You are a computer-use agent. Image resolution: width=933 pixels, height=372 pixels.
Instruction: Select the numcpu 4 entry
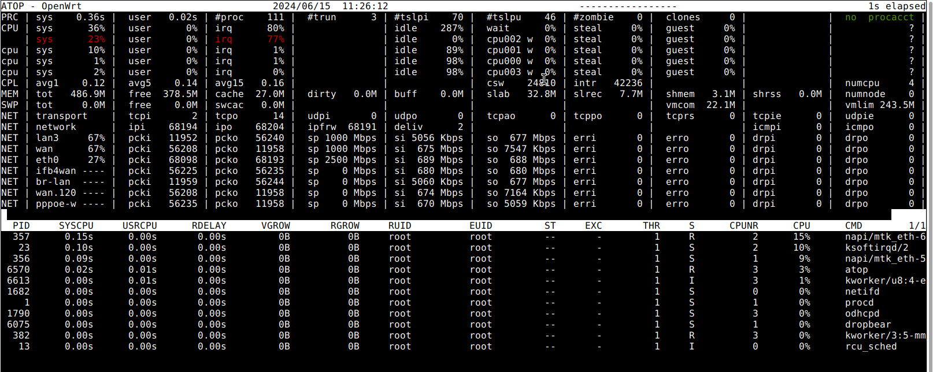(x=880, y=83)
